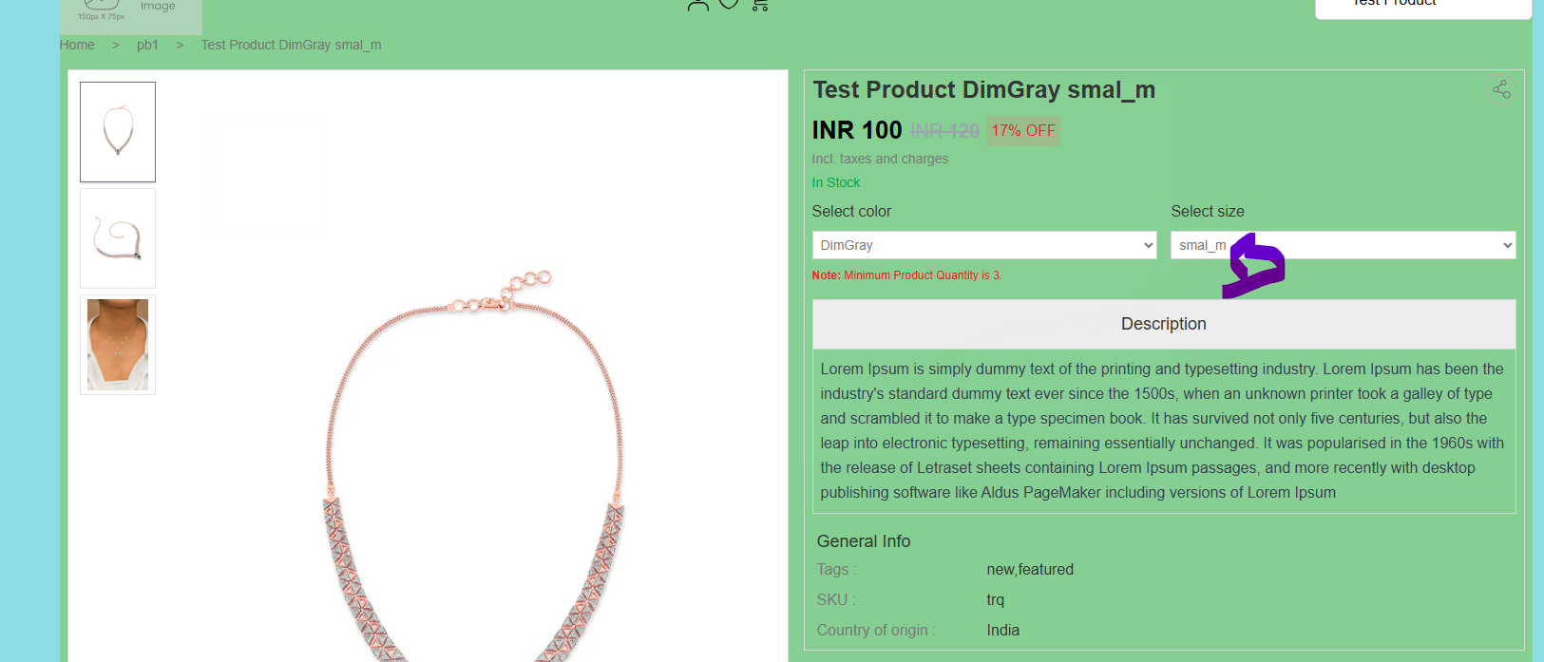Click the Test Product DimGray smal_m breadcrumb

click(291, 45)
